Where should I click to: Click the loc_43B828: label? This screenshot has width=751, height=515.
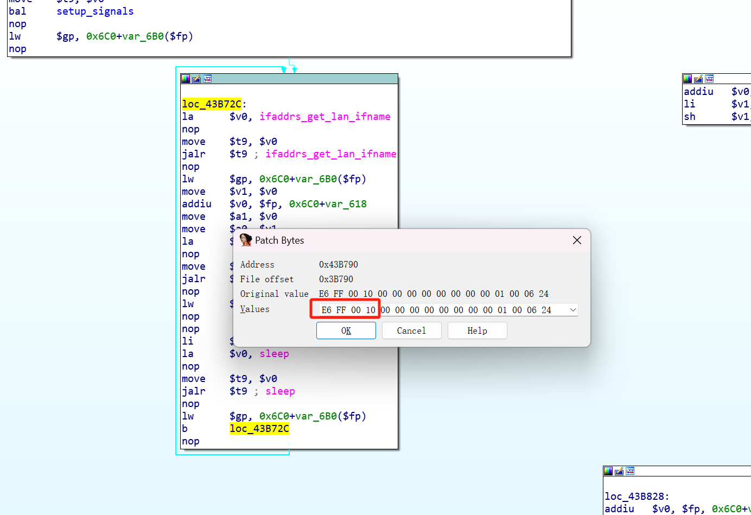tap(637, 497)
